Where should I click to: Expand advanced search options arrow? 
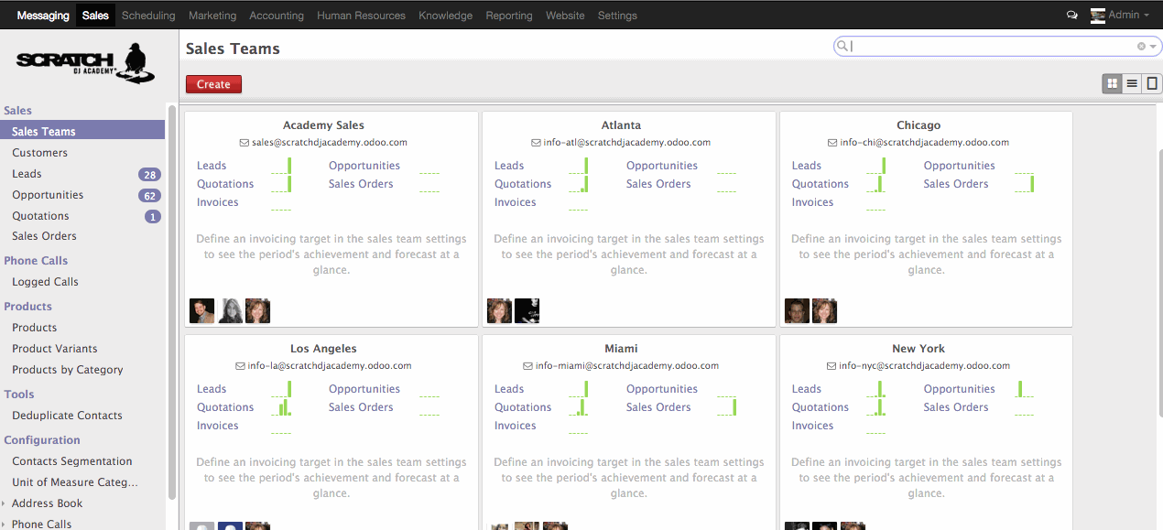pyautogui.click(x=1154, y=46)
